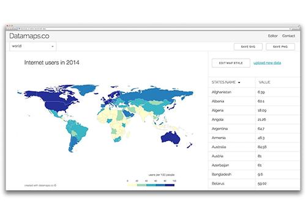306x220 pixels.
Task: Select the Belarus row name
Action: pyautogui.click(x=218, y=183)
